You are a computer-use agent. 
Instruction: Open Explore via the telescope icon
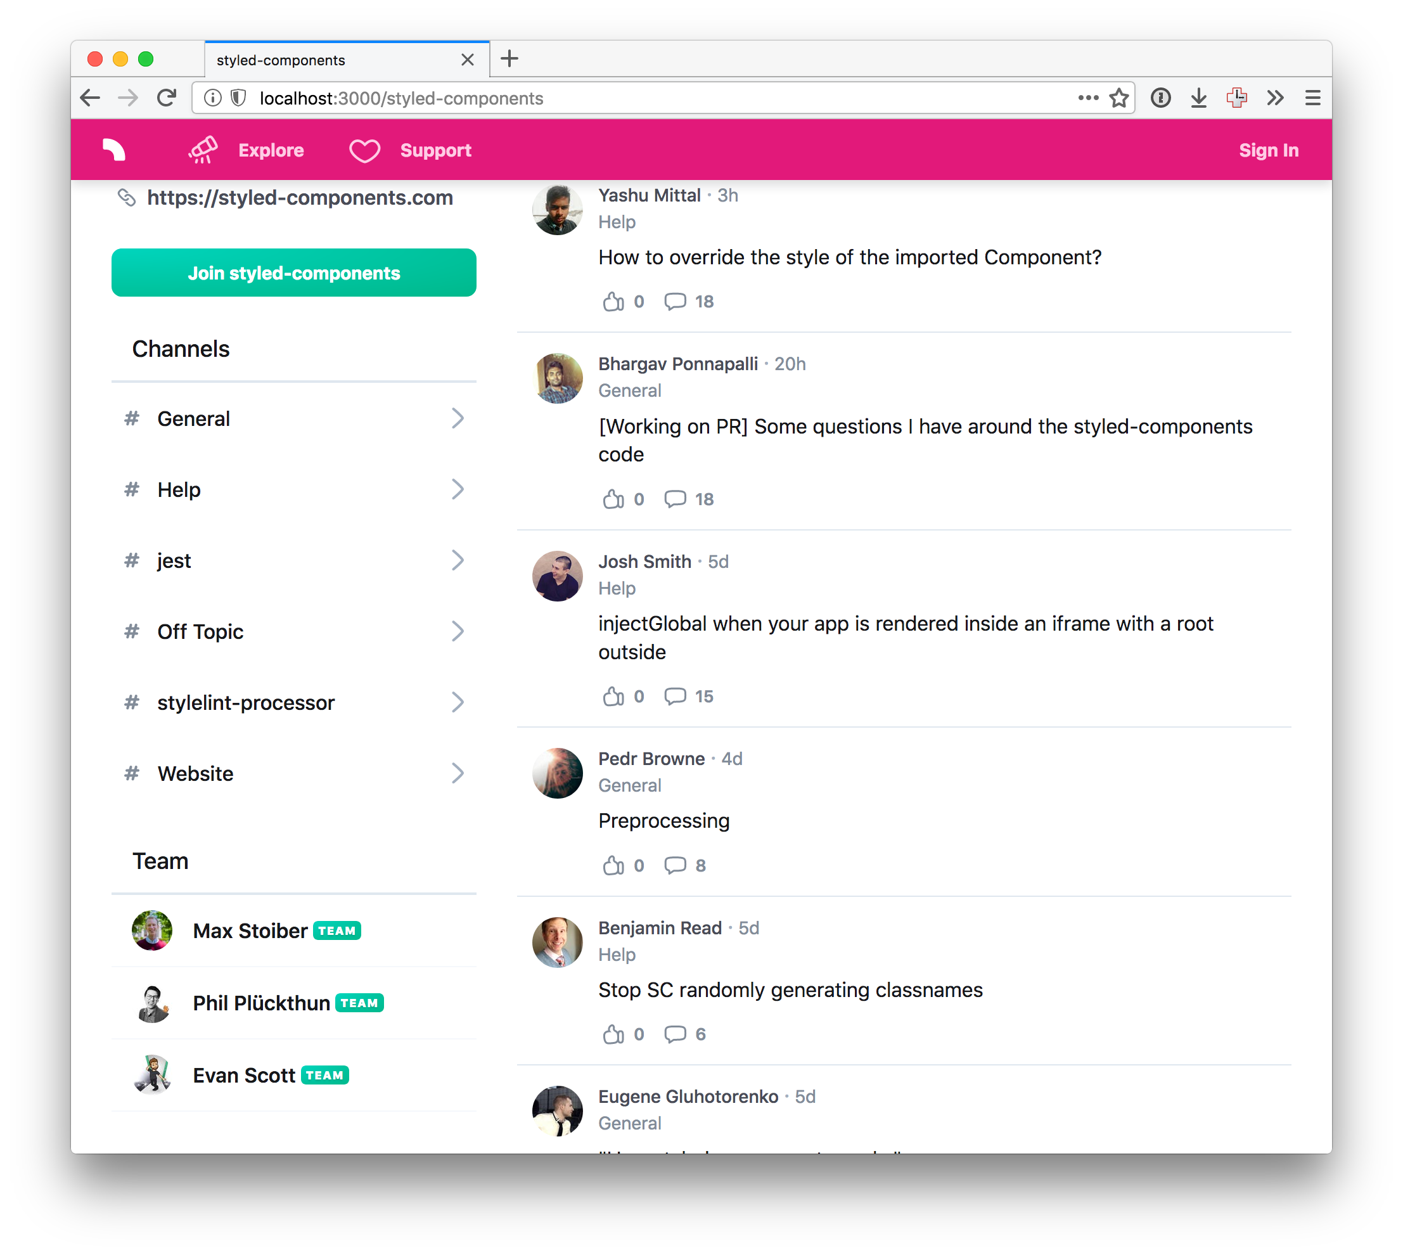coord(203,150)
